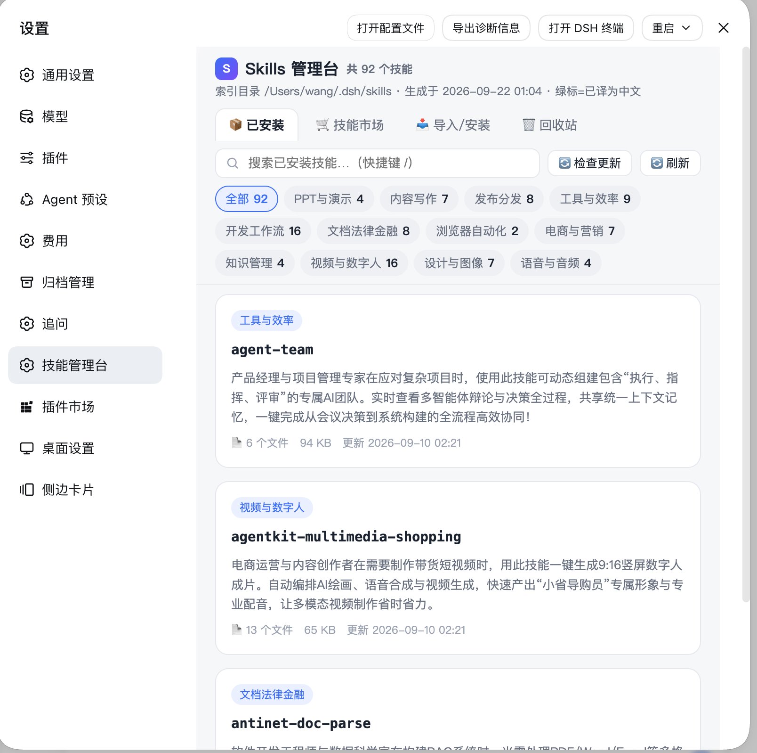757x753 pixels.
Task: Click 文档法律金融 tag on antinet-doc-parse card
Action: [x=272, y=694]
